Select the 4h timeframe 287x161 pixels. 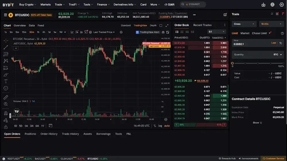(44, 32)
